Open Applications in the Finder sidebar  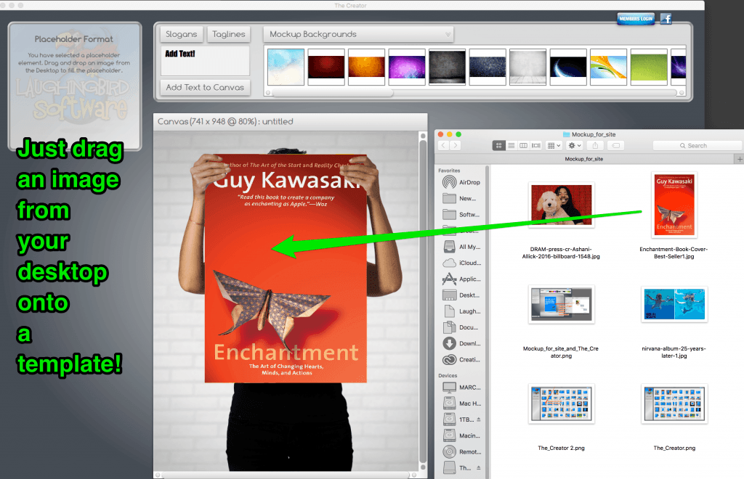pos(461,279)
